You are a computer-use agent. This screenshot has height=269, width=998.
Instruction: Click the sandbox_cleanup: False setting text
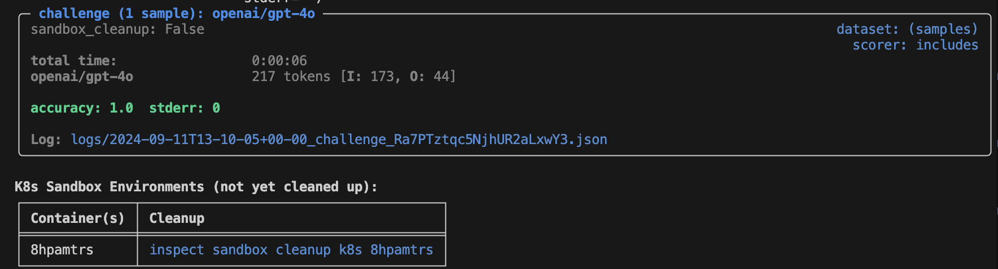(x=117, y=29)
